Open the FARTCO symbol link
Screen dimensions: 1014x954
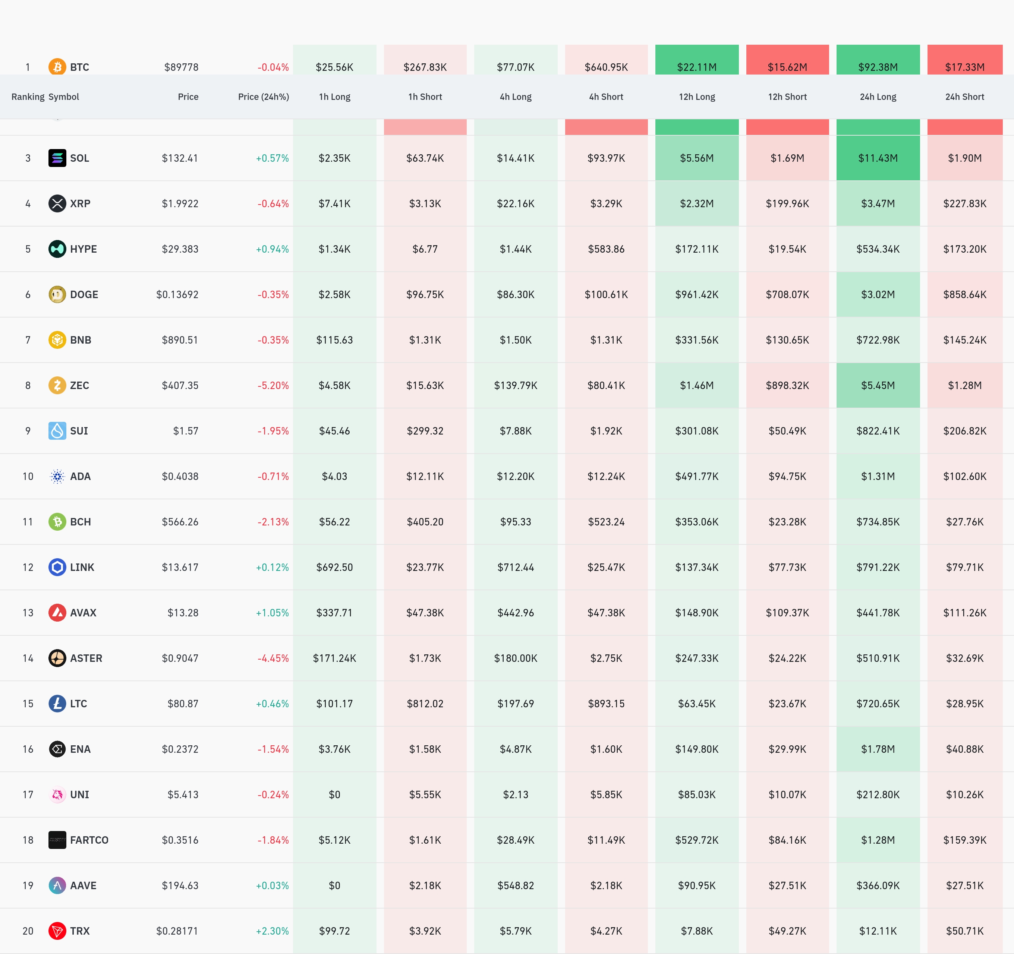89,840
